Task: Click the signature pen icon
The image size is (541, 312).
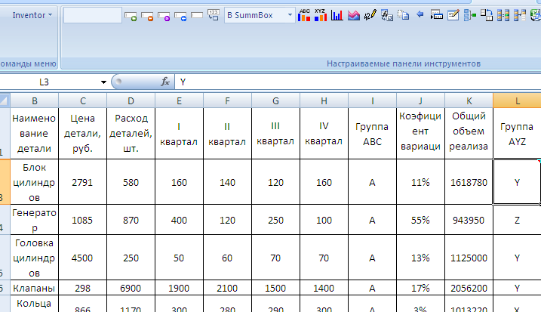Action: coord(370,15)
